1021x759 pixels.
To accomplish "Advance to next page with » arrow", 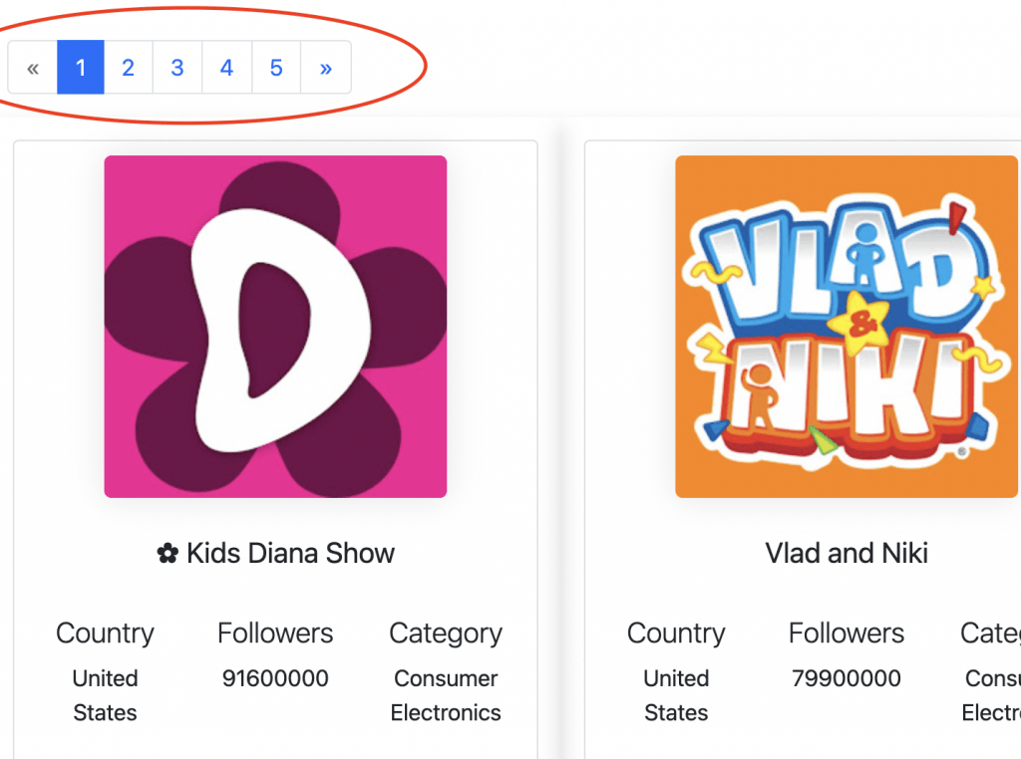I will [326, 68].
